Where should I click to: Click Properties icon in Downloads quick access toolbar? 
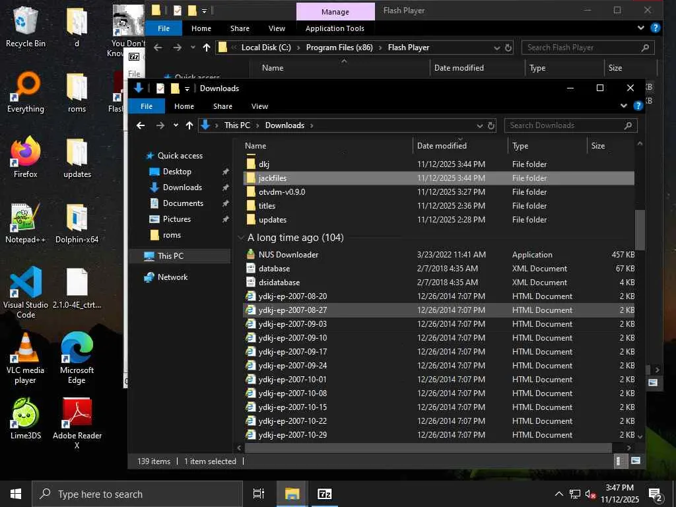coord(160,88)
